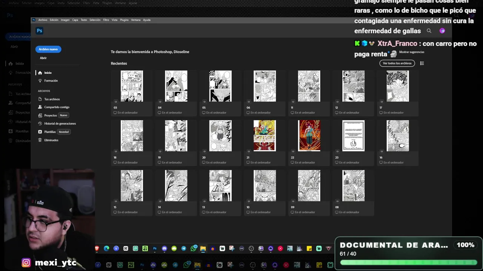Image resolution: width=483 pixels, height=271 pixels.
Task: Open the Filtro menu
Action: [x=106, y=20]
